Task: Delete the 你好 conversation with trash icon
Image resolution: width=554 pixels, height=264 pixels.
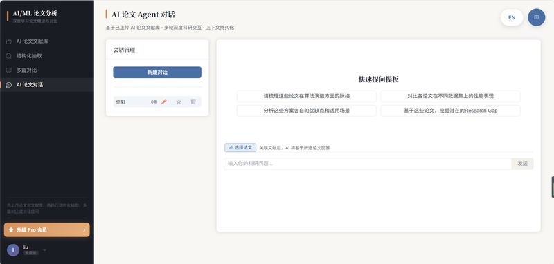Action: (193, 102)
